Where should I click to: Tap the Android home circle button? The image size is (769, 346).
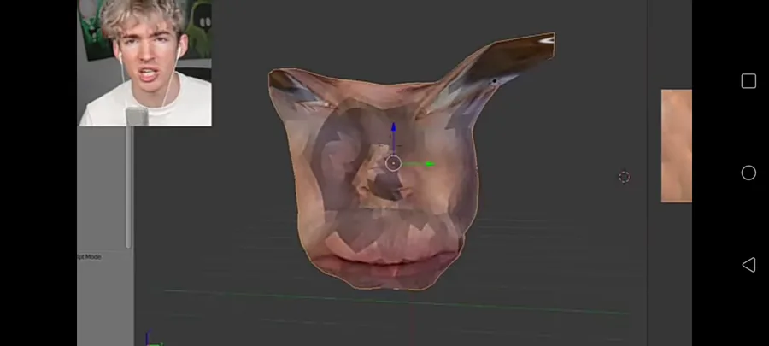pyautogui.click(x=748, y=173)
